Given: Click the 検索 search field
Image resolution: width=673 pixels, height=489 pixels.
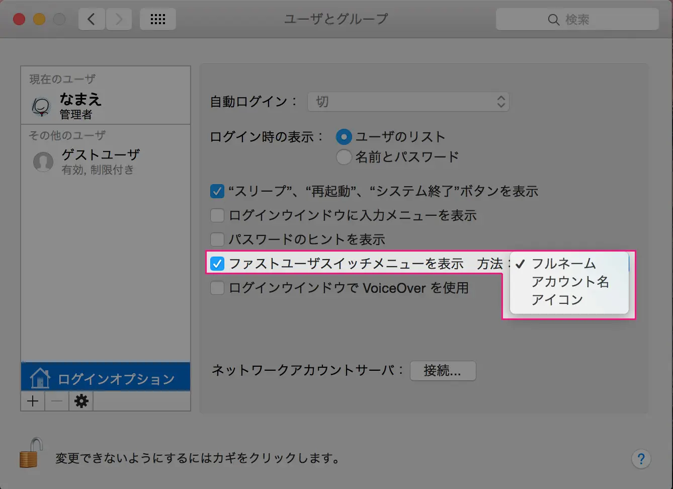Looking at the screenshot, I should pyautogui.click(x=577, y=20).
